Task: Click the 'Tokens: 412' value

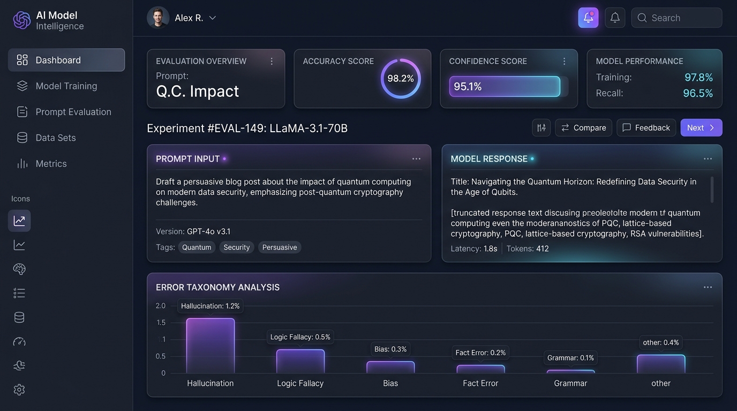Action: click(x=528, y=248)
